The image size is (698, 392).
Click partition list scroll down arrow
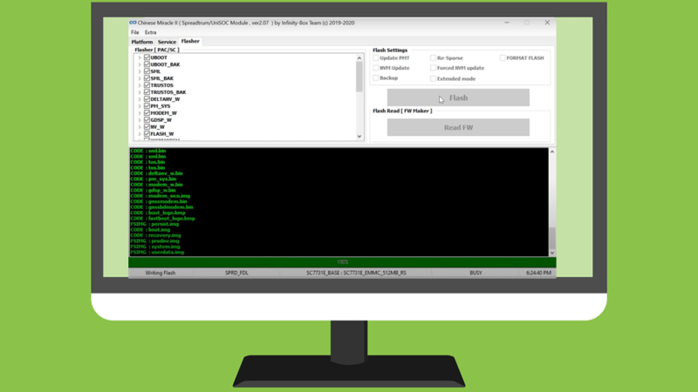coord(359,137)
